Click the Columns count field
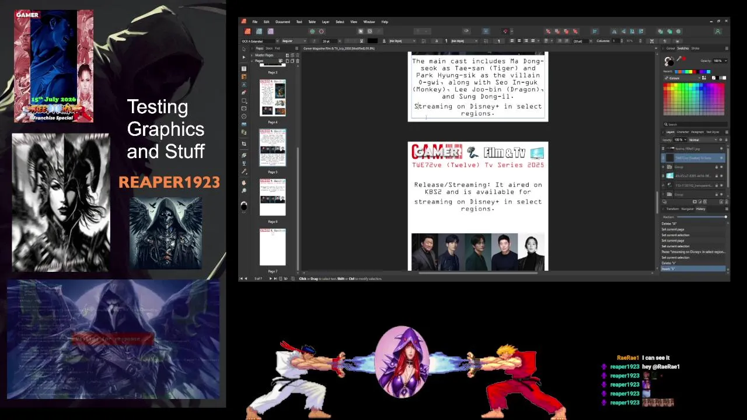 point(616,41)
